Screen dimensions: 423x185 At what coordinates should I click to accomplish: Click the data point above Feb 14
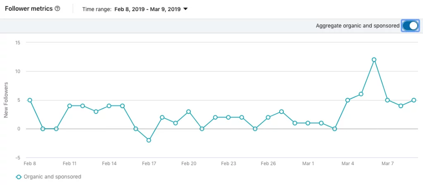pyautogui.click(x=109, y=106)
